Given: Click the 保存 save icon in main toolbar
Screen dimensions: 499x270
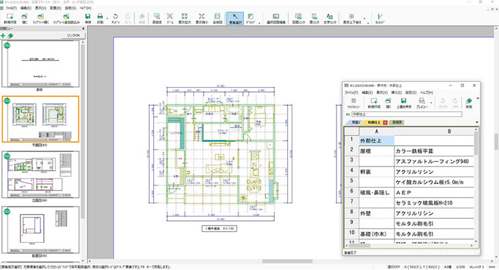Looking at the screenshot, I should 88,18.
